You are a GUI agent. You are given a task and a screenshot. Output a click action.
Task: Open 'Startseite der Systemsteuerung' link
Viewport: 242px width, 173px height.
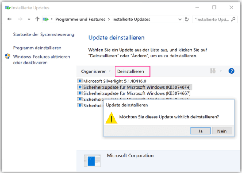tap(43, 34)
